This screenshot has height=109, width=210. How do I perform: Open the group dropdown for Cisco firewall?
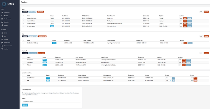pos(168,78)
